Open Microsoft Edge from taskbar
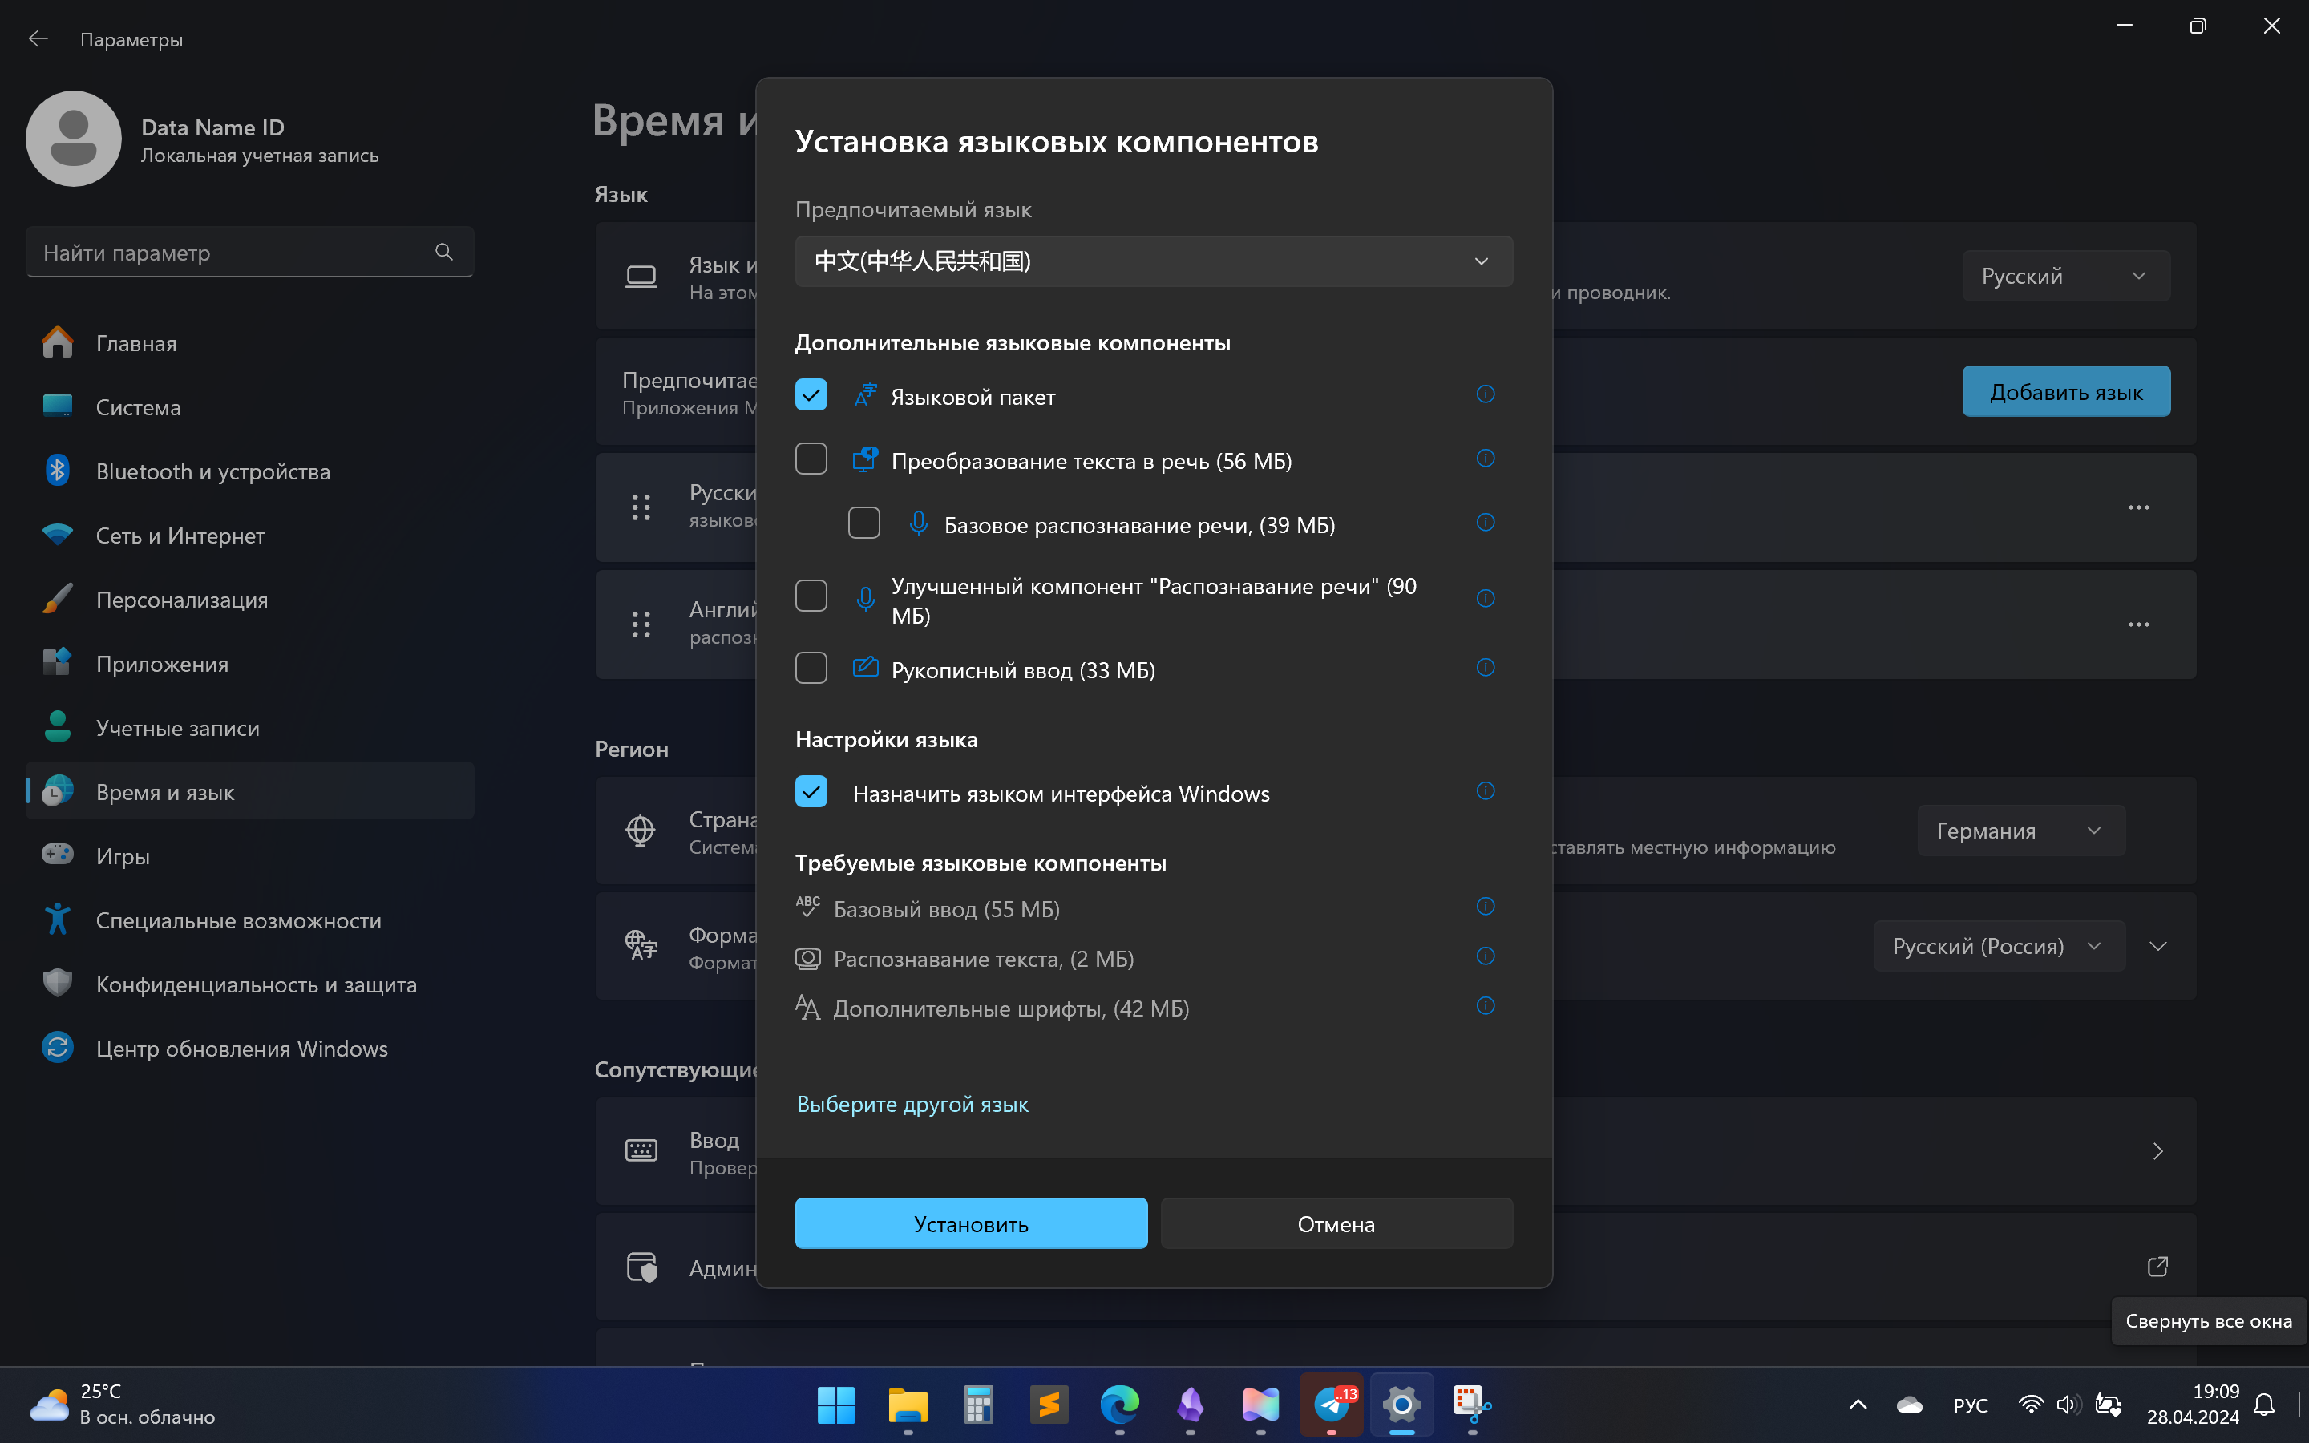The image size is (2309, 1443). click(1119, 1404)
